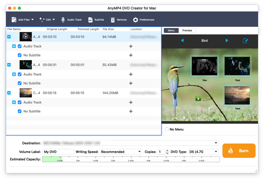Collapse the 144.20MB file row
This screenshot has width=264, height=180.
pos(9,93)
